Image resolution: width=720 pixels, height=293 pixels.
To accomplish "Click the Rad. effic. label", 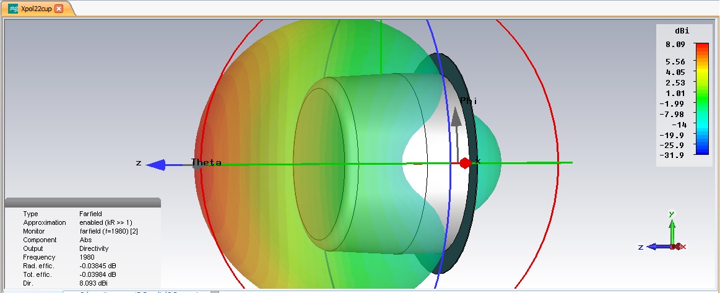I will pyautogui.click(x=38, y=266).
